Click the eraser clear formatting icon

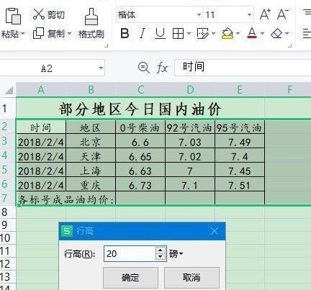tap(276, 33)
